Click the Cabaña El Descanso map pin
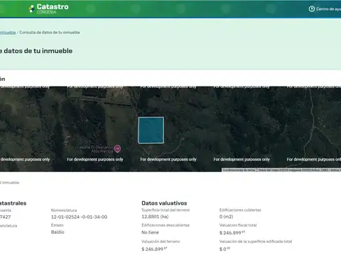The image size is (341, 255). click(117, 149)
